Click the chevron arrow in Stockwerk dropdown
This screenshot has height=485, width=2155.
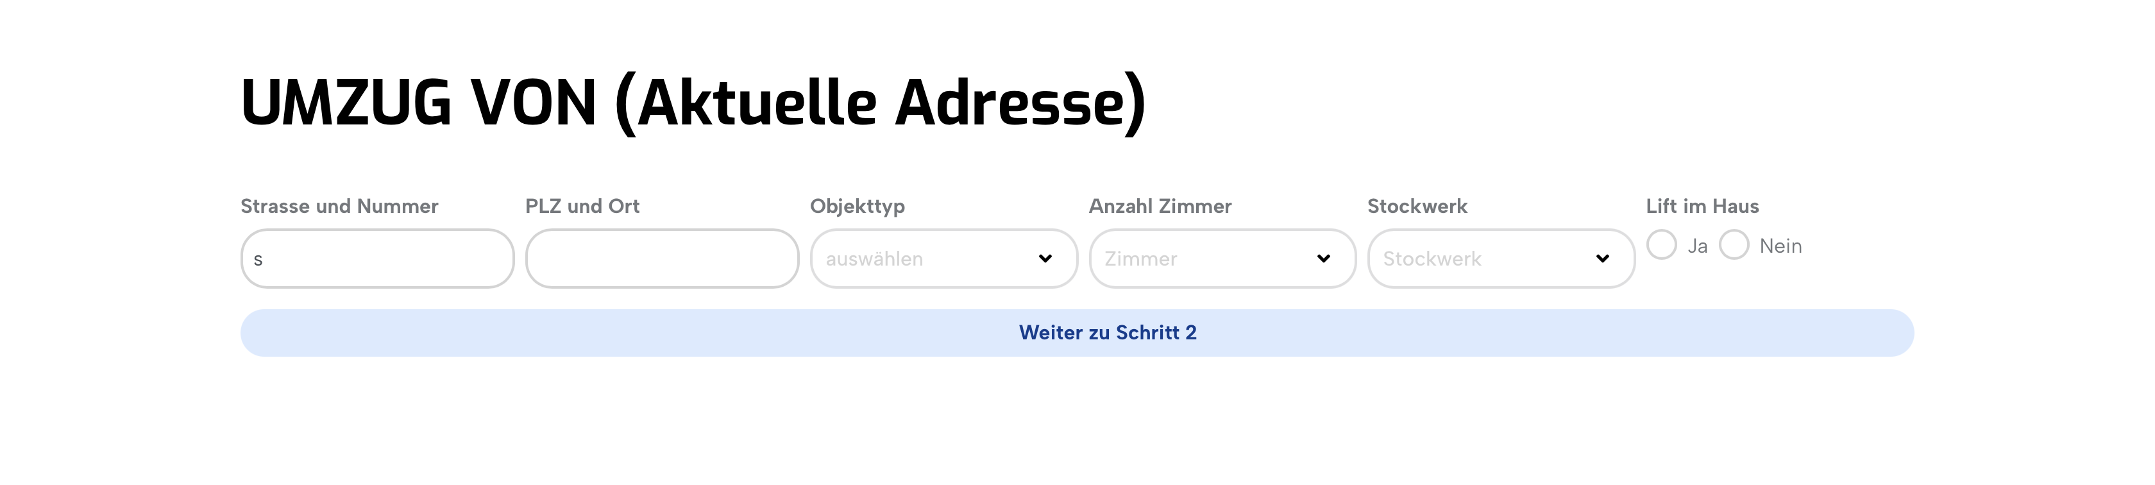click(1602, 259)
